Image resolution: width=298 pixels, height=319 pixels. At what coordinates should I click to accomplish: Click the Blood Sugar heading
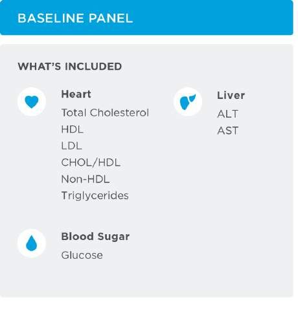coord(95,237)
